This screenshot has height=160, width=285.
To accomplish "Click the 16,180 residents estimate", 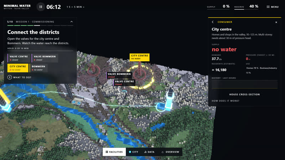I will pos(219,70).
